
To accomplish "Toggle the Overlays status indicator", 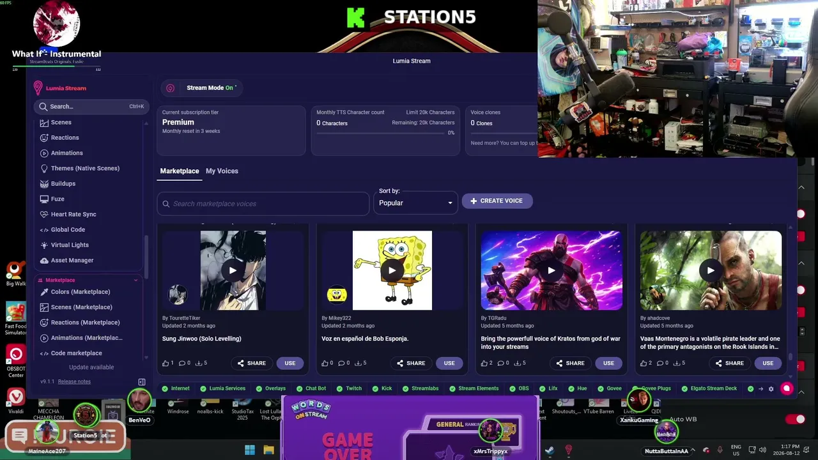I will [271, 388].
